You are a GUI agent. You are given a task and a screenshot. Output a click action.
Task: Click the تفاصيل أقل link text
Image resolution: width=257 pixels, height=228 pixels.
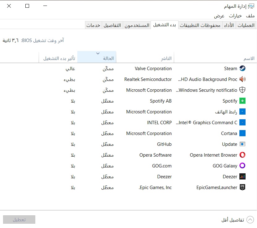233,220
